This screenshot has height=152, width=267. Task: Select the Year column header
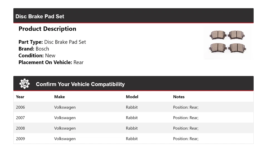tap(20, 97)
